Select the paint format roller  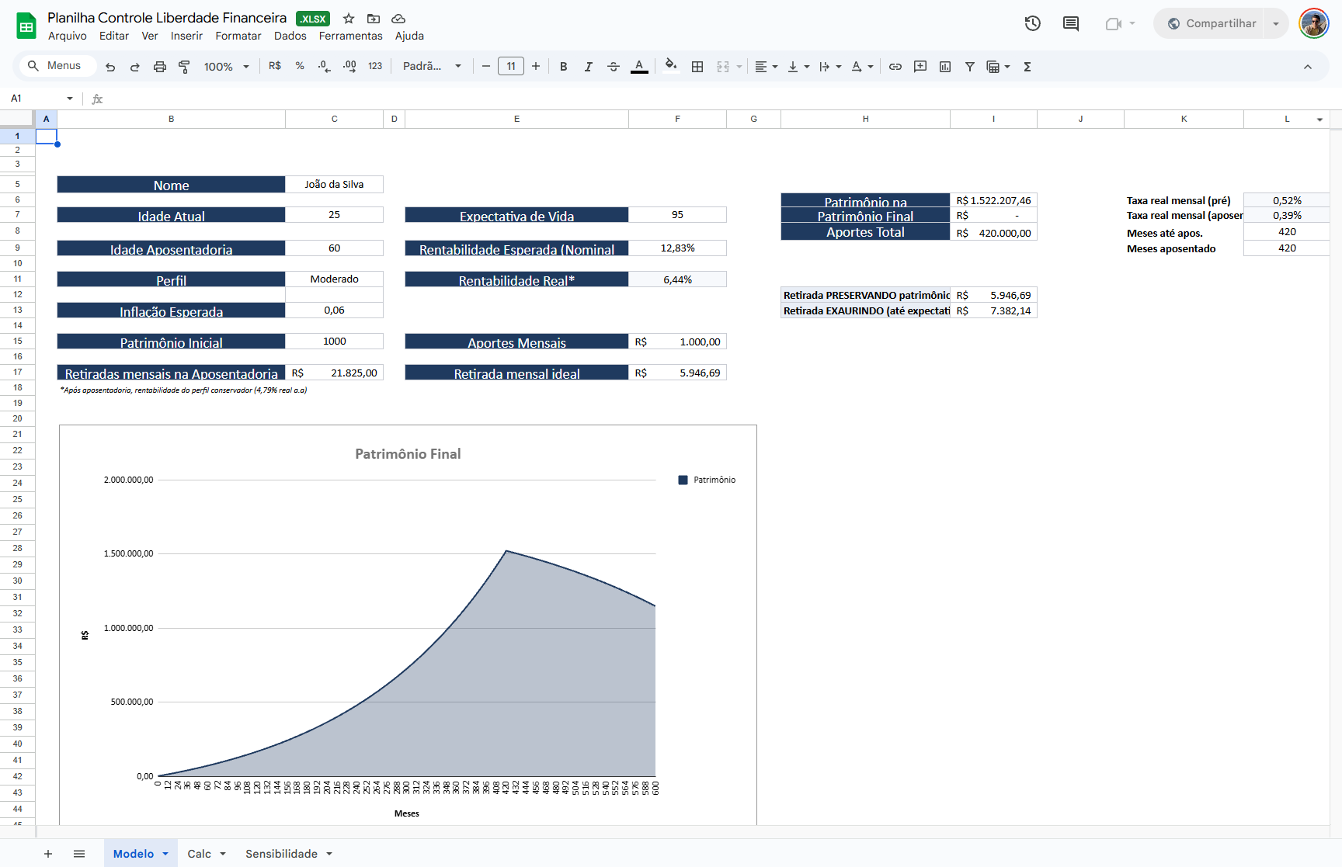pyautogui.click(x=184, y=67)
